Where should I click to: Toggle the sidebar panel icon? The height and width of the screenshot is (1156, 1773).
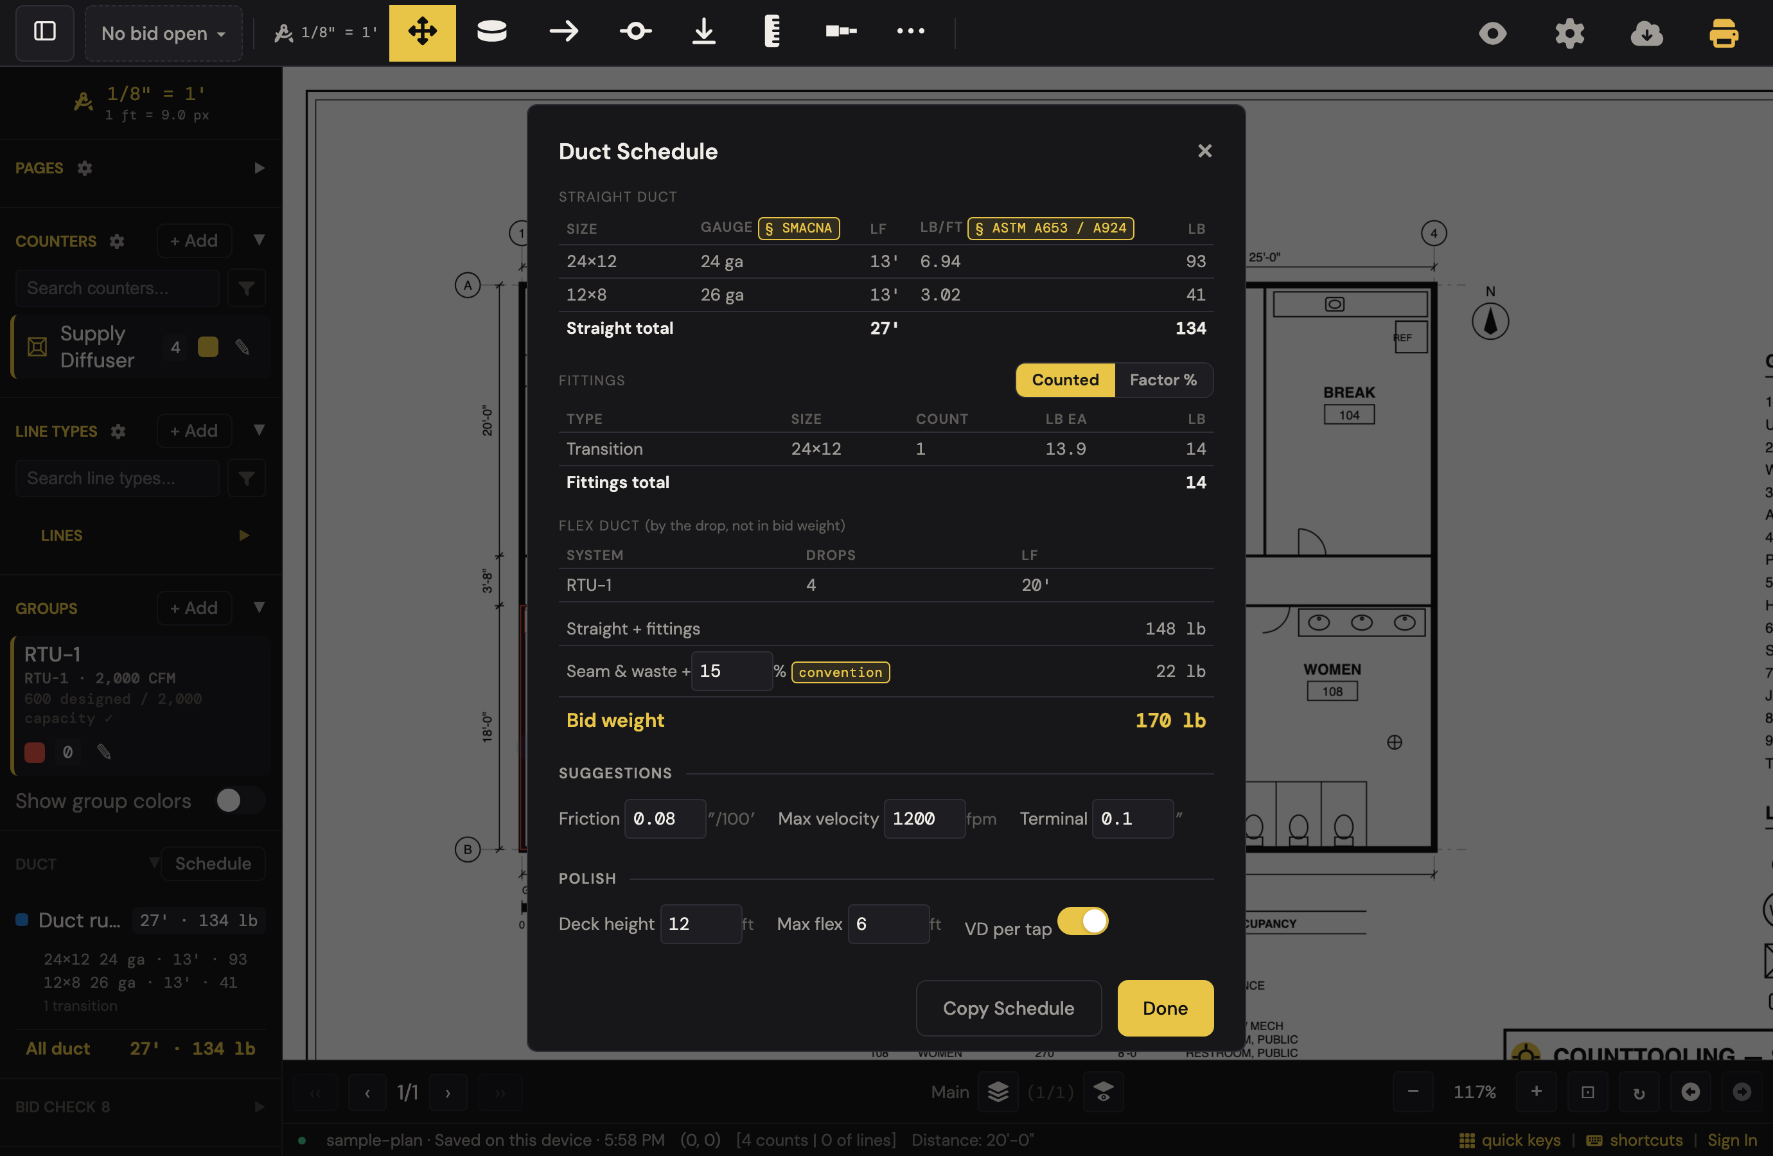(x=45, y=32)
